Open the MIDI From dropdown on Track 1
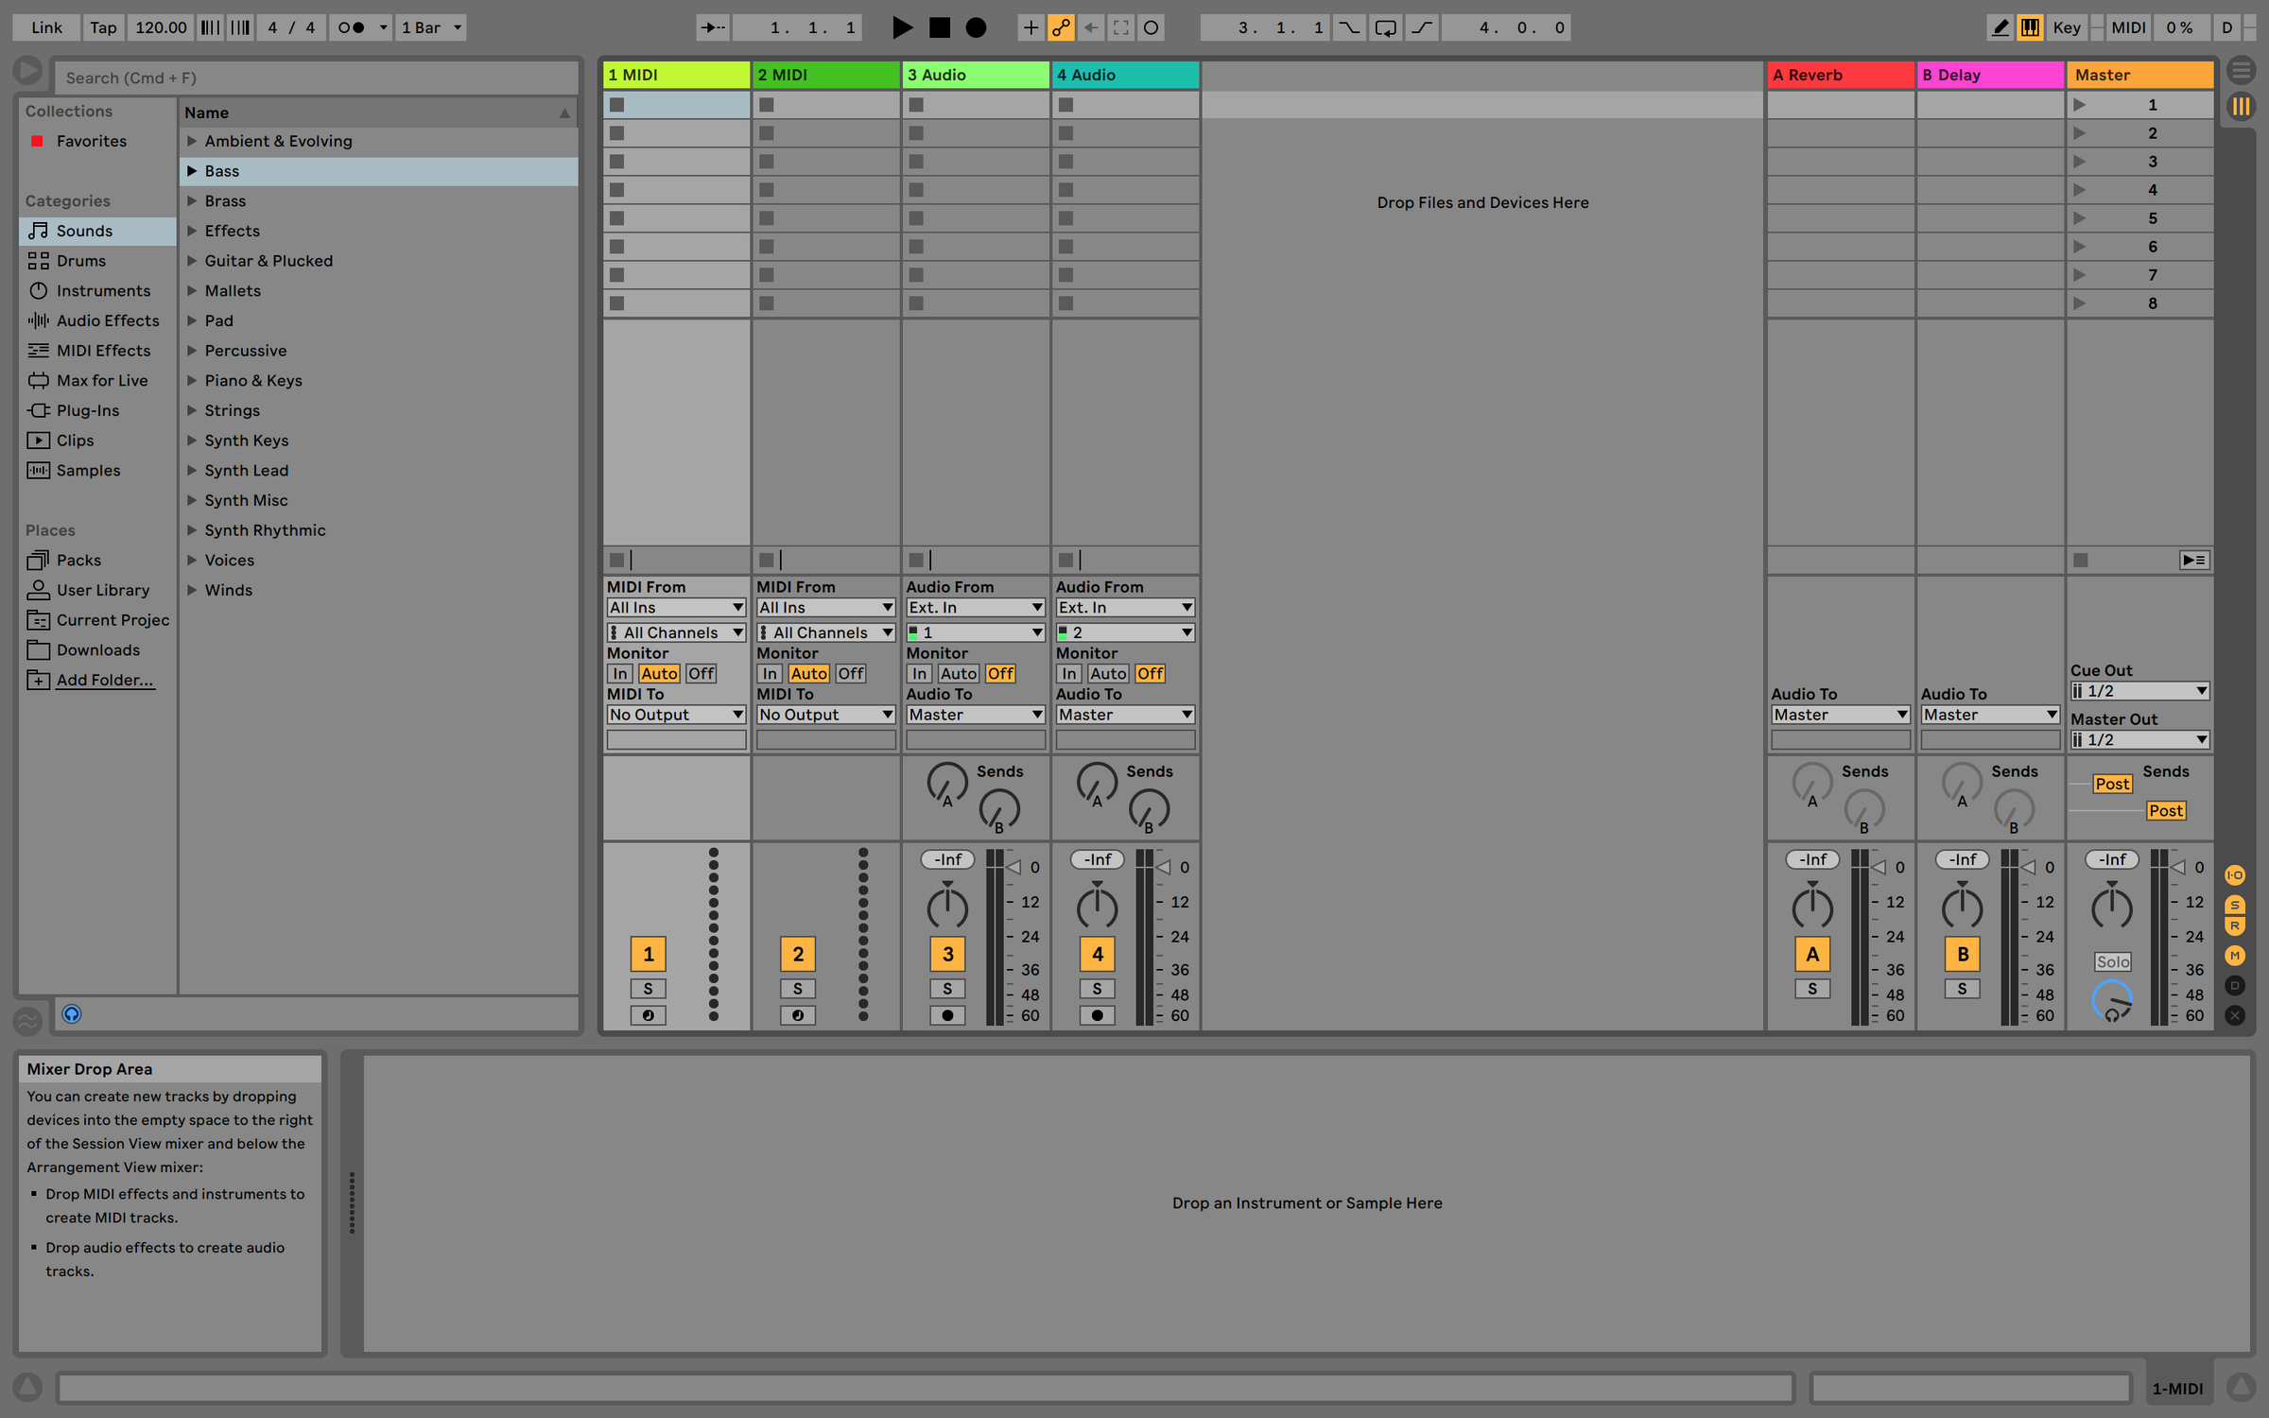The image size is (2269, 1418). coord(676,607)
